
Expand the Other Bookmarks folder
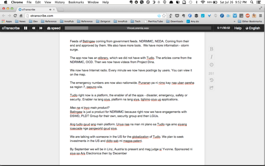click(x=250, y=21)
